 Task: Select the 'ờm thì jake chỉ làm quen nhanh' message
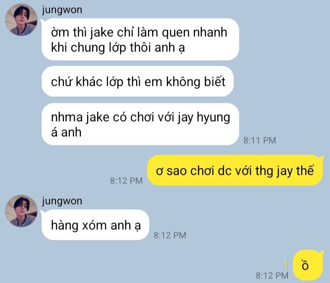pyautogui.click(x=140, y=39)
